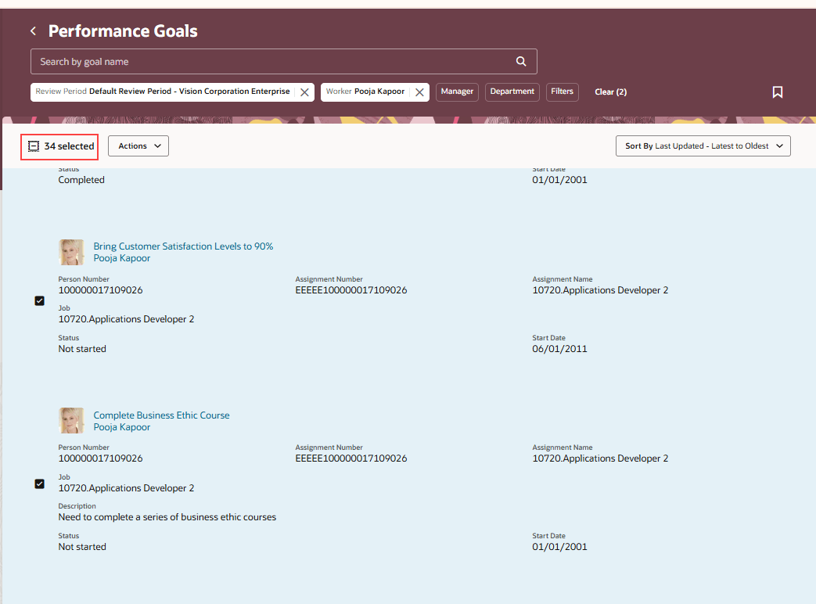
Task: Remove the Worker Pooja Kapoor filter chip
Action: pos(419,92)
